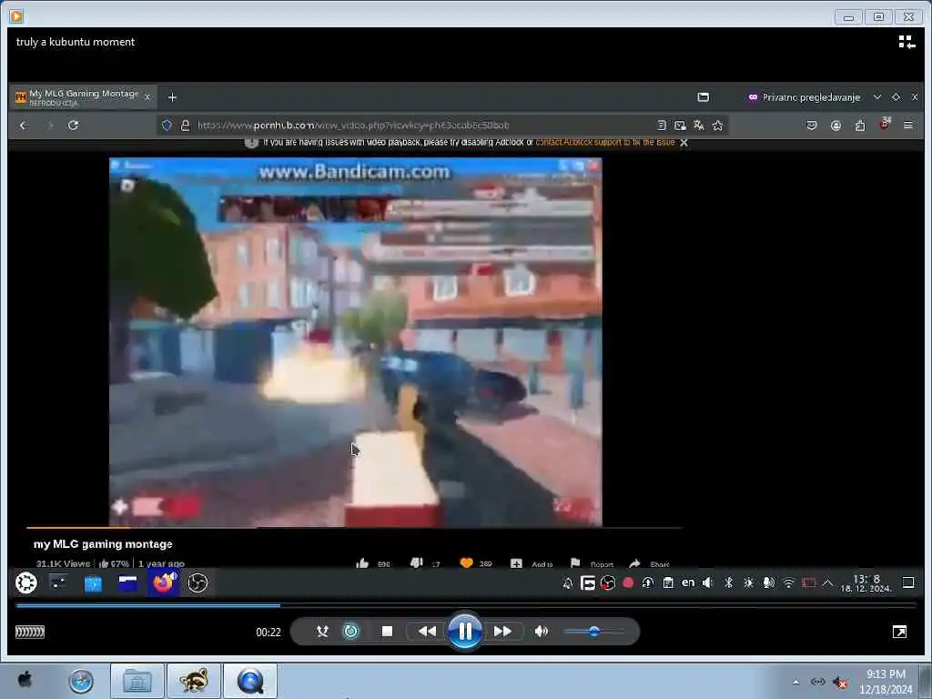
Task: Skip to previous track with rewind button
Action: 427,632
